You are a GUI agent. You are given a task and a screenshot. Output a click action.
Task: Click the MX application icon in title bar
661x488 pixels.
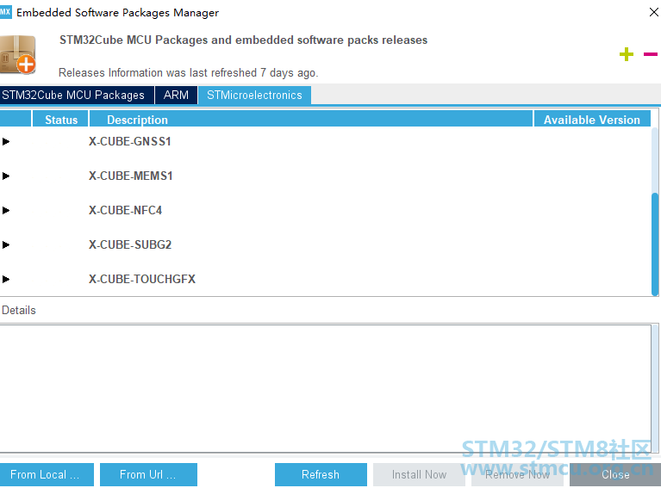[5, 12]
